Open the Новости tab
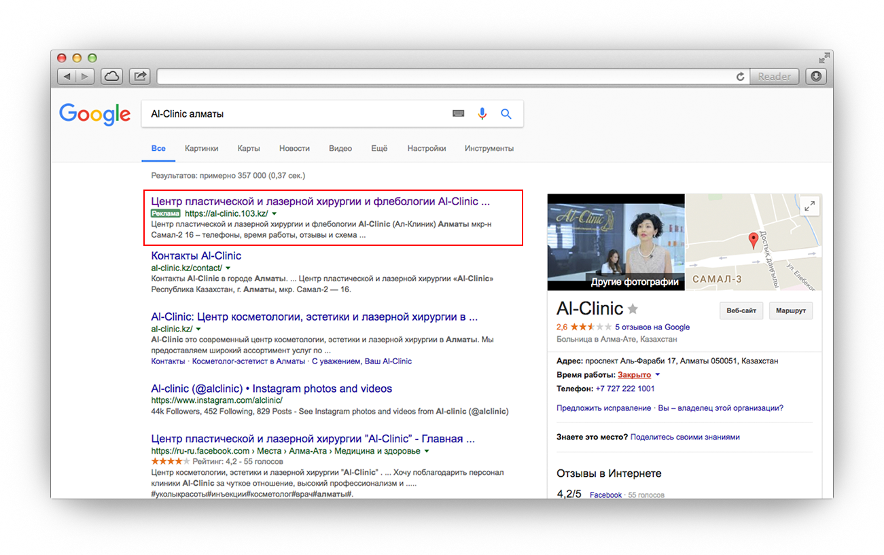The width and height of the screenshot is (884, 555). click(294, 148)
